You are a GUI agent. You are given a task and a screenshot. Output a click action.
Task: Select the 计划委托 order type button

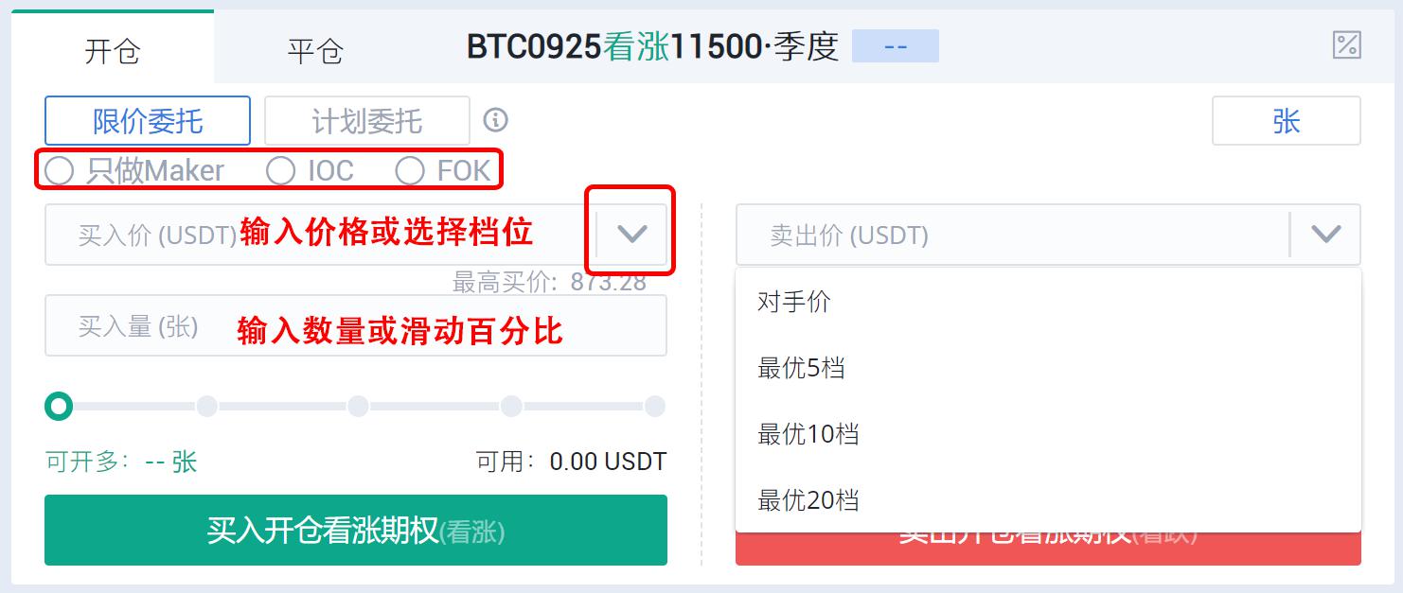[367, 121]
